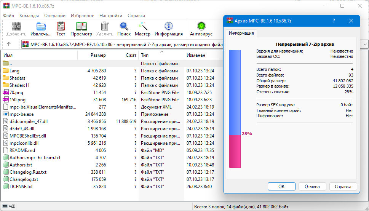Click the LICENSE.txt file icon

[6, 187]
